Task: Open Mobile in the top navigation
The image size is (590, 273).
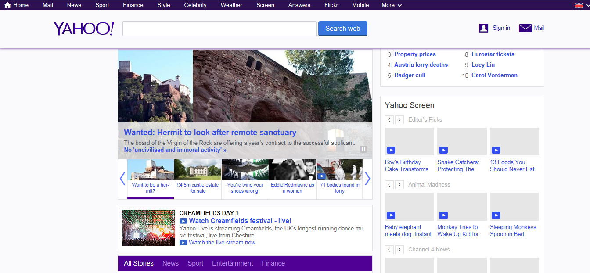Action: [360, 5]
